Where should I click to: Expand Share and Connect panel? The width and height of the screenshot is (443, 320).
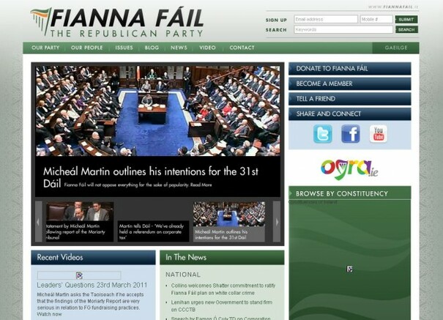pyautogui.click(x=350, y=114)
